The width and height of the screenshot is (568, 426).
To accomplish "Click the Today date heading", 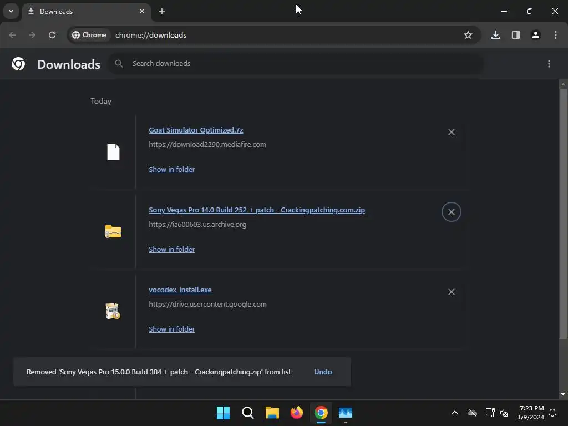I will (101, 101).
